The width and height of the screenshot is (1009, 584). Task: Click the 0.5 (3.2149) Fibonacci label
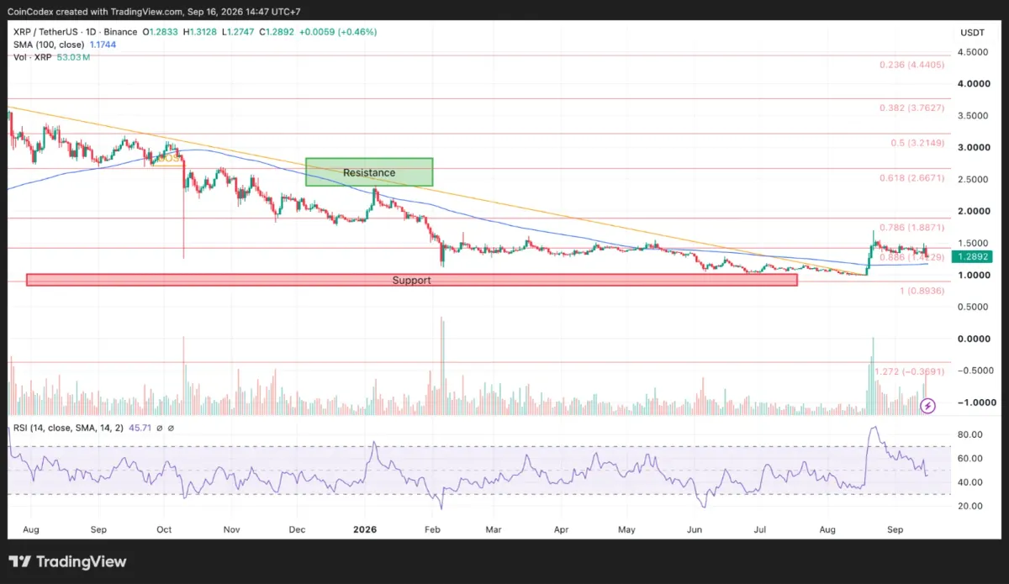click(917, 143)
